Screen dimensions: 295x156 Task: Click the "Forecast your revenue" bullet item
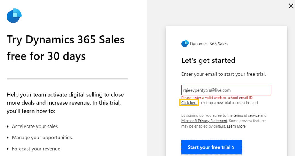click(x=37, y=149)
